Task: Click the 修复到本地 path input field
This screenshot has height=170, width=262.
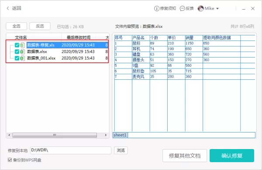Action: (x=71, y=150)
